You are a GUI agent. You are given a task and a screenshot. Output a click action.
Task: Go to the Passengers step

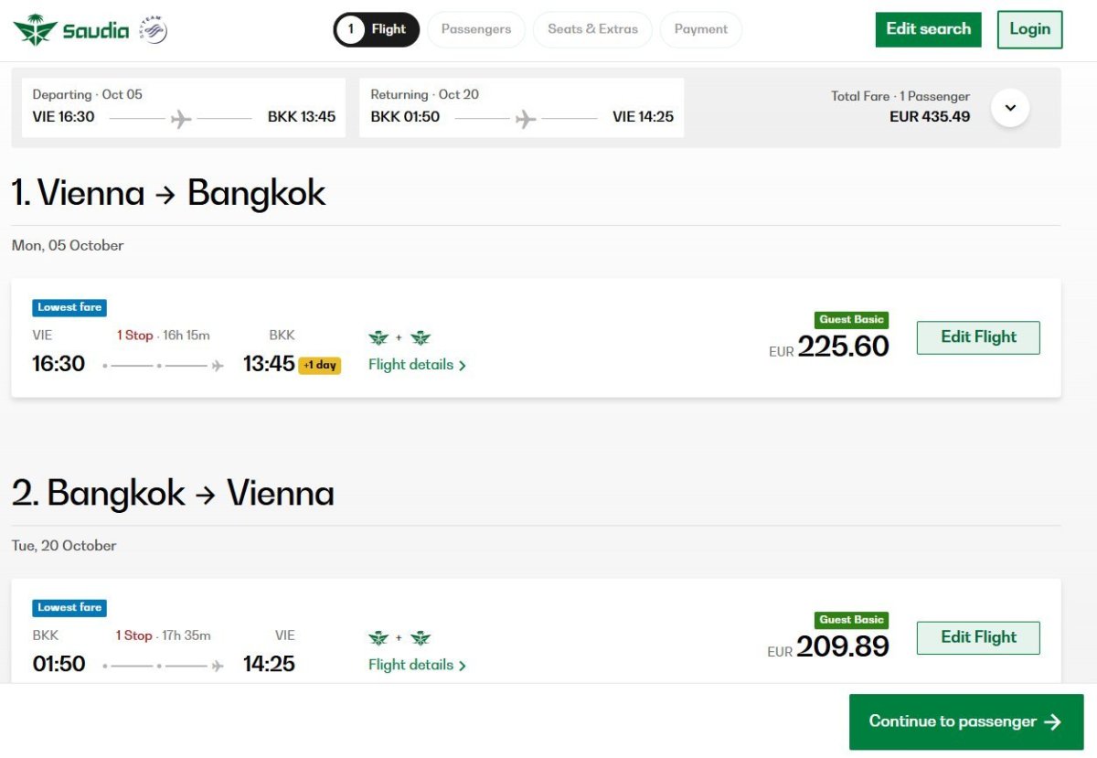(x=476, y=29)
